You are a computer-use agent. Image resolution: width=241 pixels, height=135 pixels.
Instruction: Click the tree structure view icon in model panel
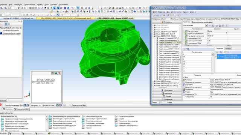pos(6,24)
